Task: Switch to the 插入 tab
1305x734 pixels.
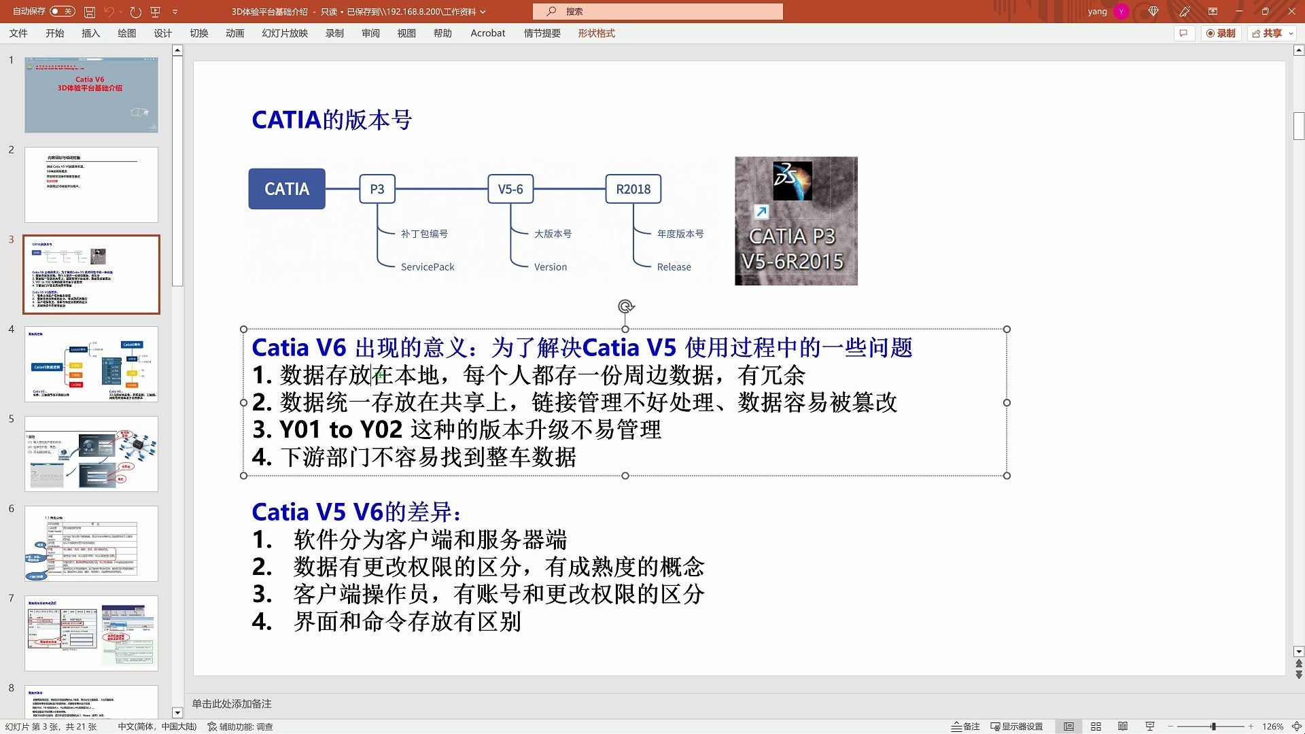Action: point(90,33)
